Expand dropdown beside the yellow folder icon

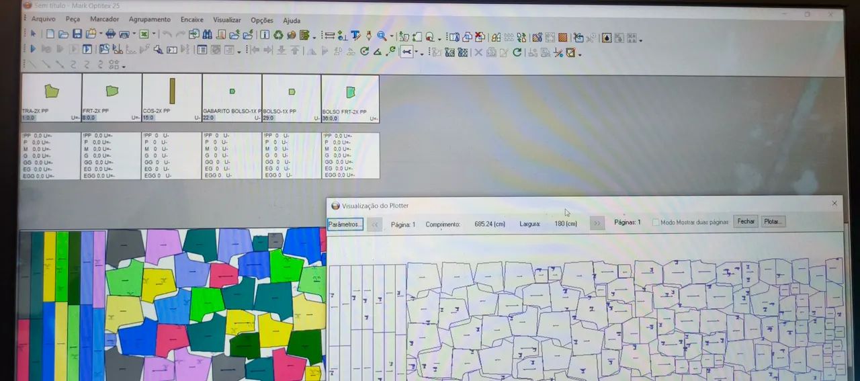(101, 34)
